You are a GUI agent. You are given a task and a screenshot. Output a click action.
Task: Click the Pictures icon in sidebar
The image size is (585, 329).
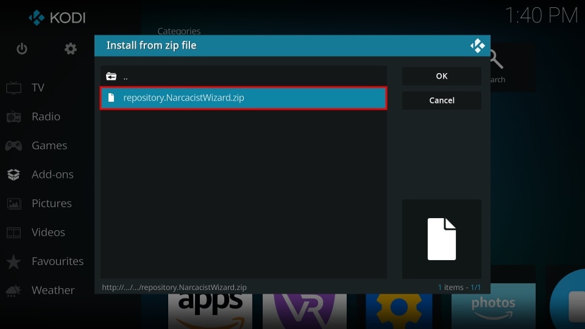click(14, 203)
